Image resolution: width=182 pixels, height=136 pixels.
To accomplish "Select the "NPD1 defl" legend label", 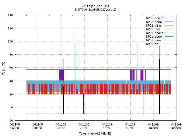I will tap(154, 44).
